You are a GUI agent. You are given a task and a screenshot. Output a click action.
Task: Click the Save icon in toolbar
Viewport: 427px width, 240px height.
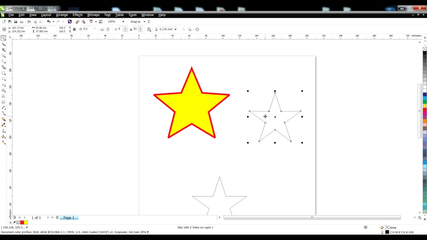(x=16, y=22)
